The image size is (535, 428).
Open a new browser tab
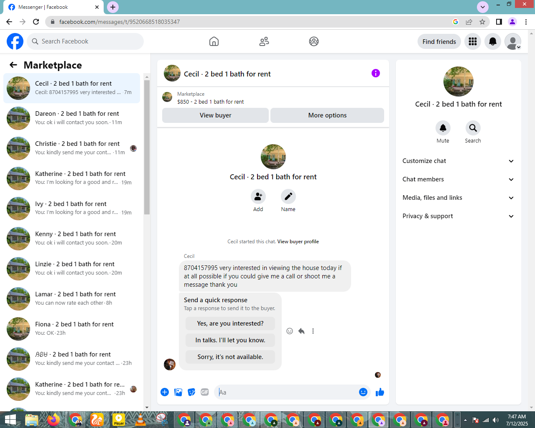click(x=113, y=7)
